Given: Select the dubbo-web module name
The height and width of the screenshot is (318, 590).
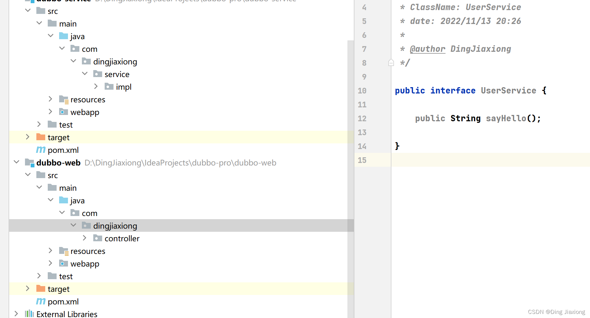Looking at the screenshot, I should tap(58, 163).
